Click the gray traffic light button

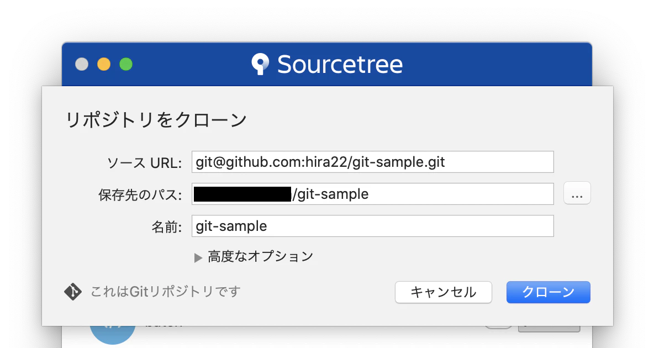click(82, 64)
